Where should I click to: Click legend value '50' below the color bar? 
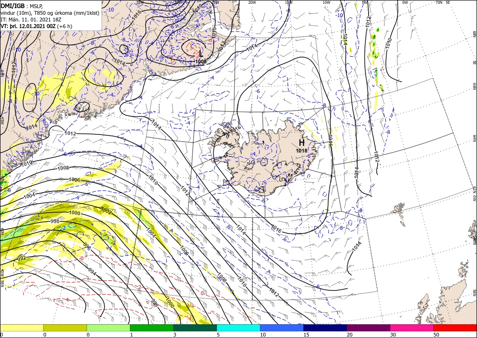436,335
